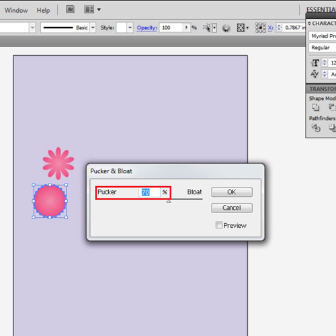Click the top-right bounding box handle

(x=67, y=185)
